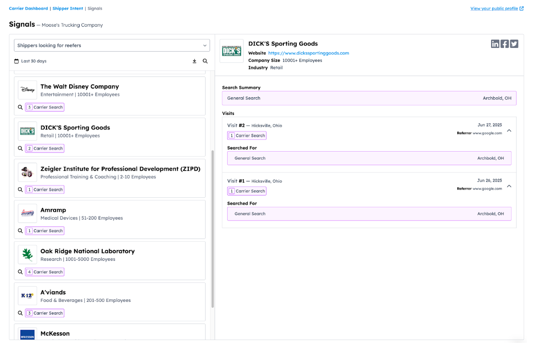Click the Jun 27, 2025 visit date
The height and width of the screenshot is (344, 536).
[489, 125]
